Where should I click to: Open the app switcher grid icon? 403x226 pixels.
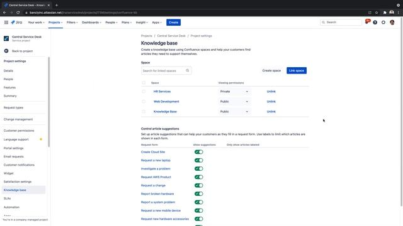[x=6, y=23]
